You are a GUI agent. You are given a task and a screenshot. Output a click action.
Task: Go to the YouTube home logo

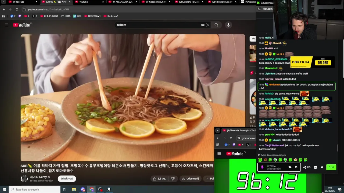[21, 25]
